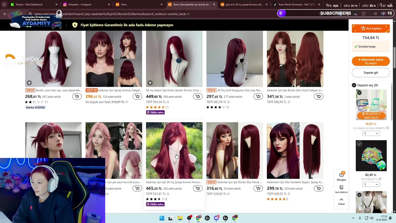Open the pink wig product image

114,151
